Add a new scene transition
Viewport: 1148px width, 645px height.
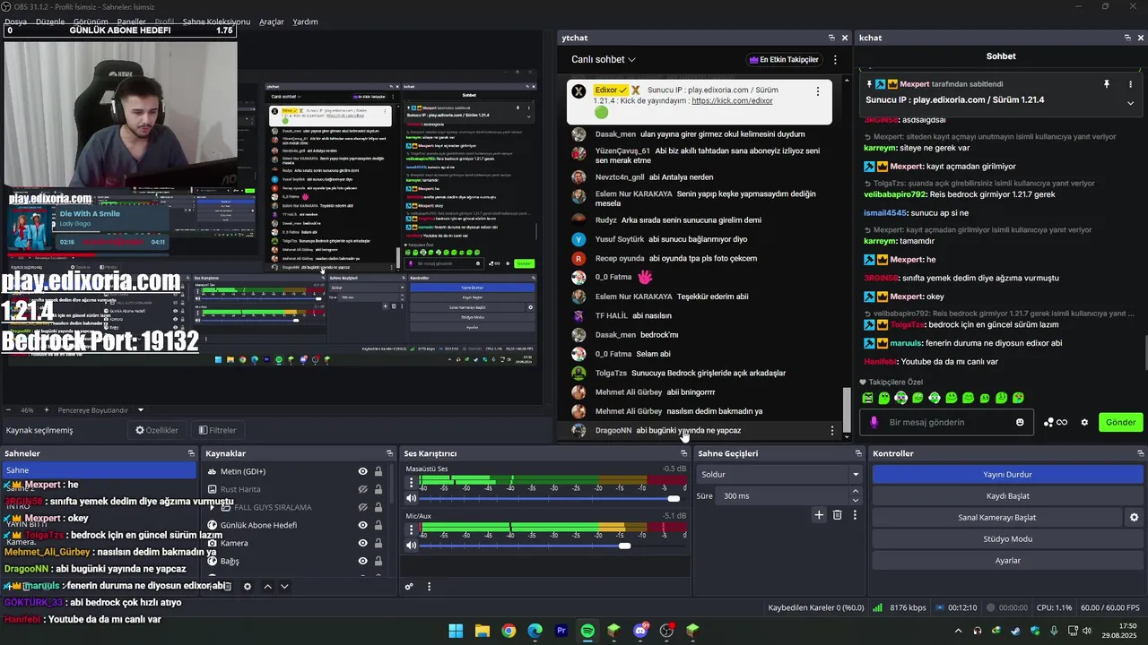[x=819, y=515]
